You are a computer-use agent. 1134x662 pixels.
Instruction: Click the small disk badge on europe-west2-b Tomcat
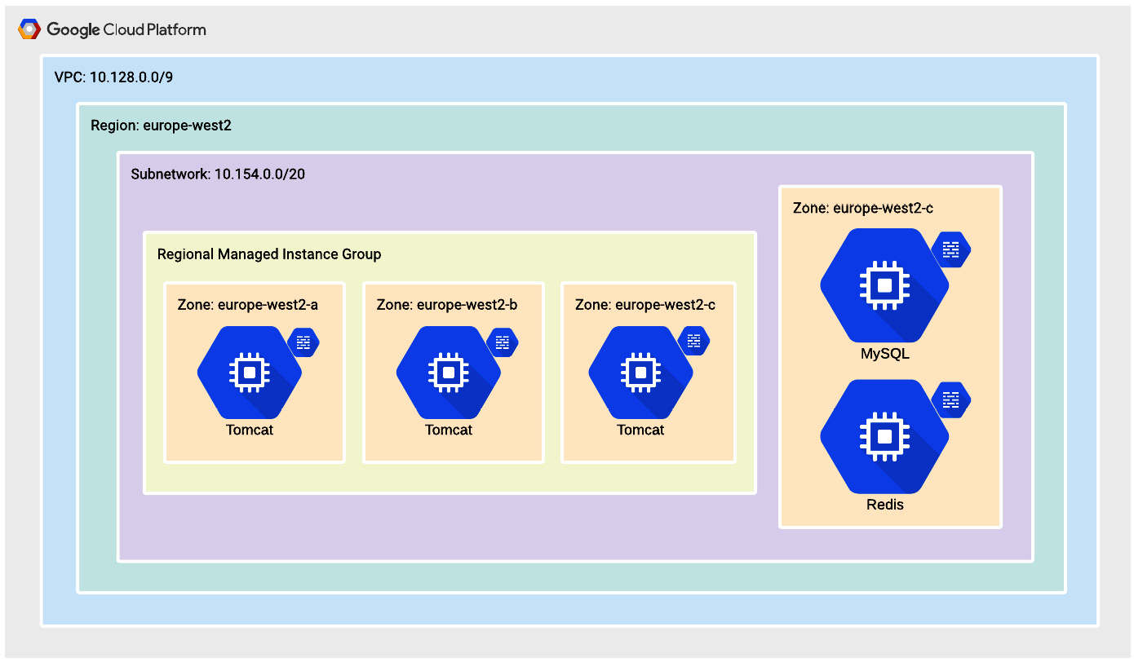503,342
